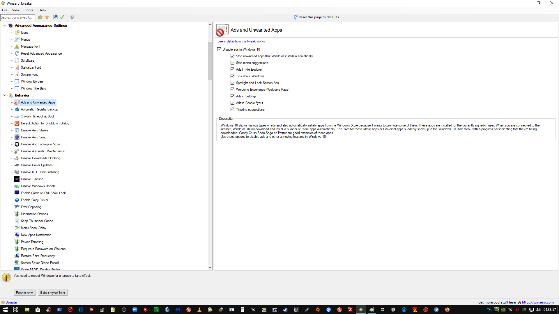Open the View menu
The image size is (559, 314).
(x=16, y=10)
